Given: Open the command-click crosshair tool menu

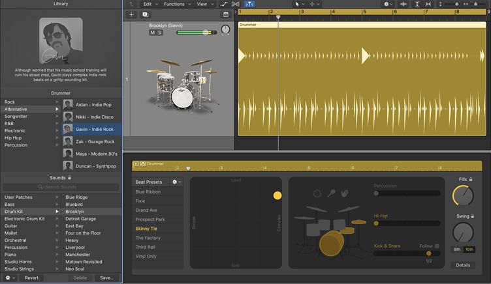Looking at the screenshot, I should (315, 4).
